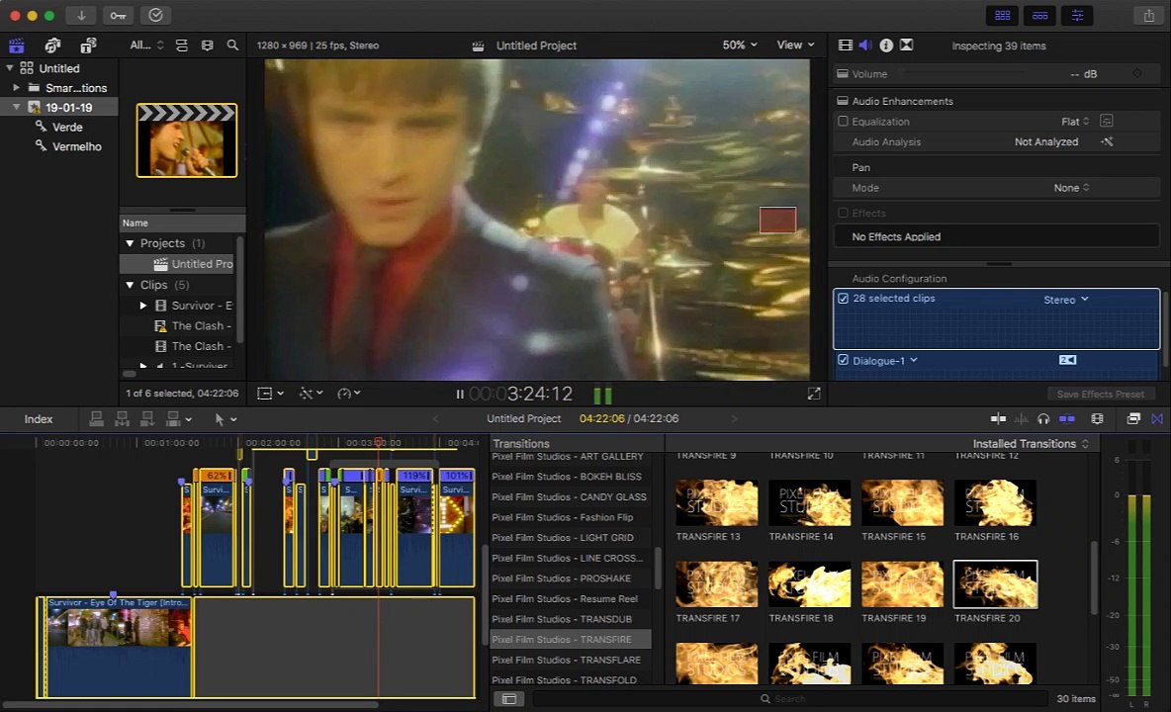
Task: Show the Libraries sidebar clapper icon
Action: [17, 45]
